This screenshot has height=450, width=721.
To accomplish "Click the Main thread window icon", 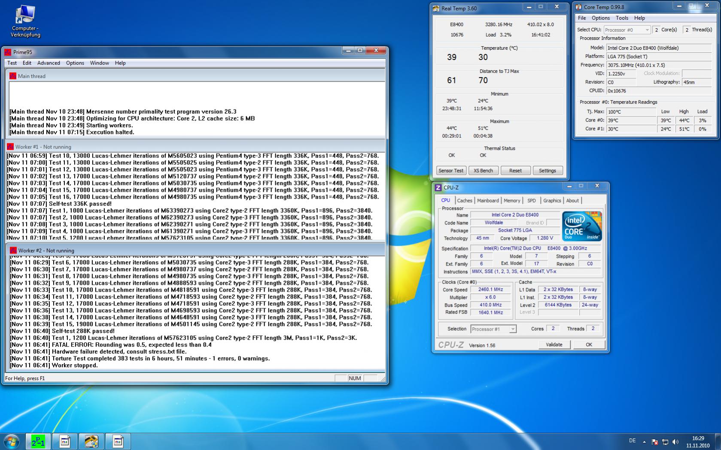I will (x=13, y=76).
